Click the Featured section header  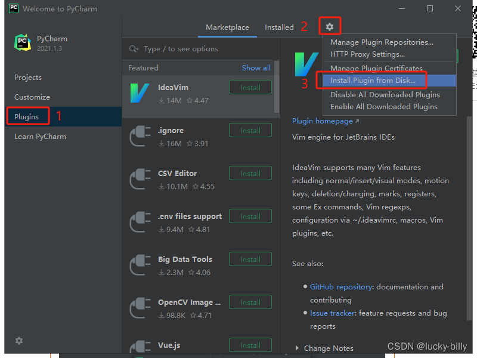pyautogui.click(x=143, y=68)
